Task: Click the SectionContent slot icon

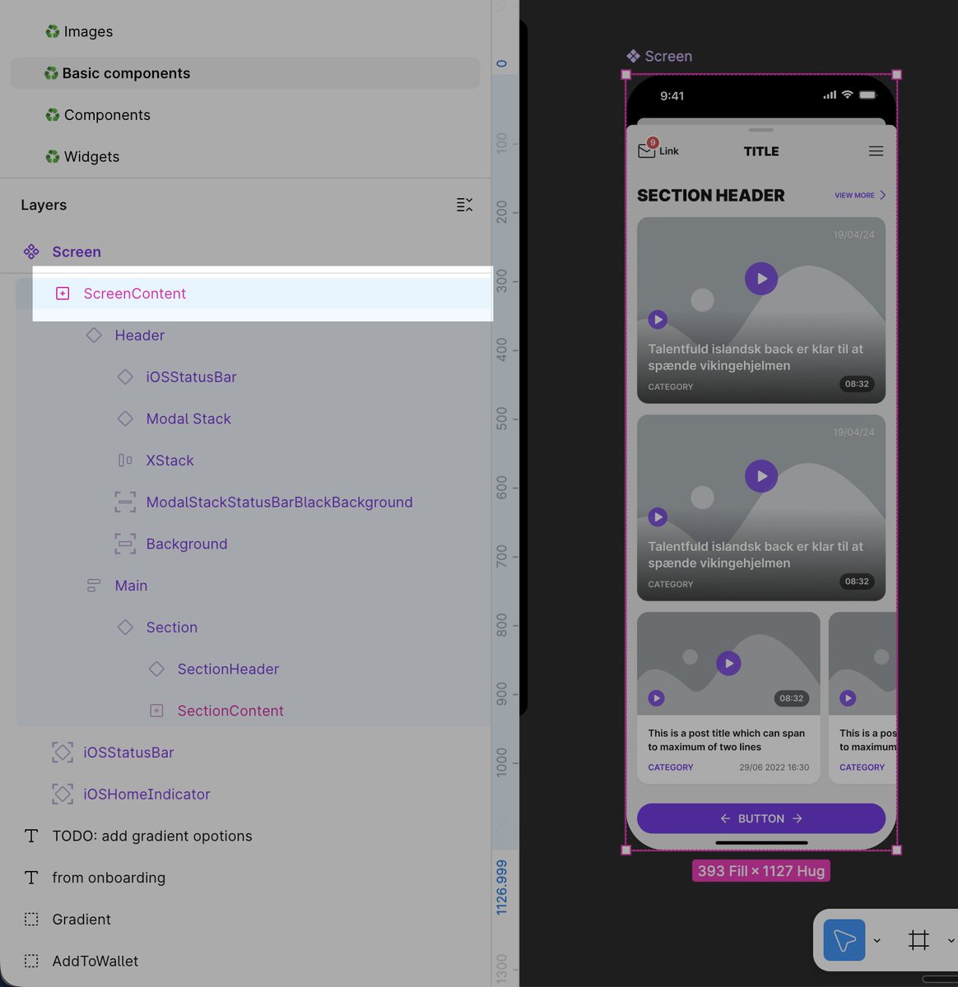Action: pos(156,711)
